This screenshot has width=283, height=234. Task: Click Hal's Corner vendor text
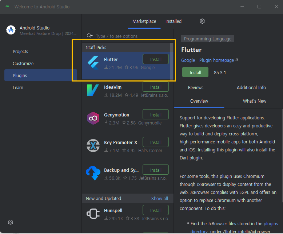coord(150,151)
